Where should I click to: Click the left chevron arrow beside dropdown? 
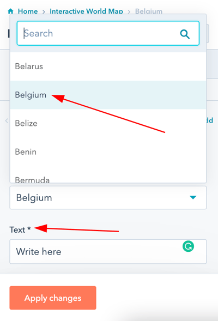[7, 120]
